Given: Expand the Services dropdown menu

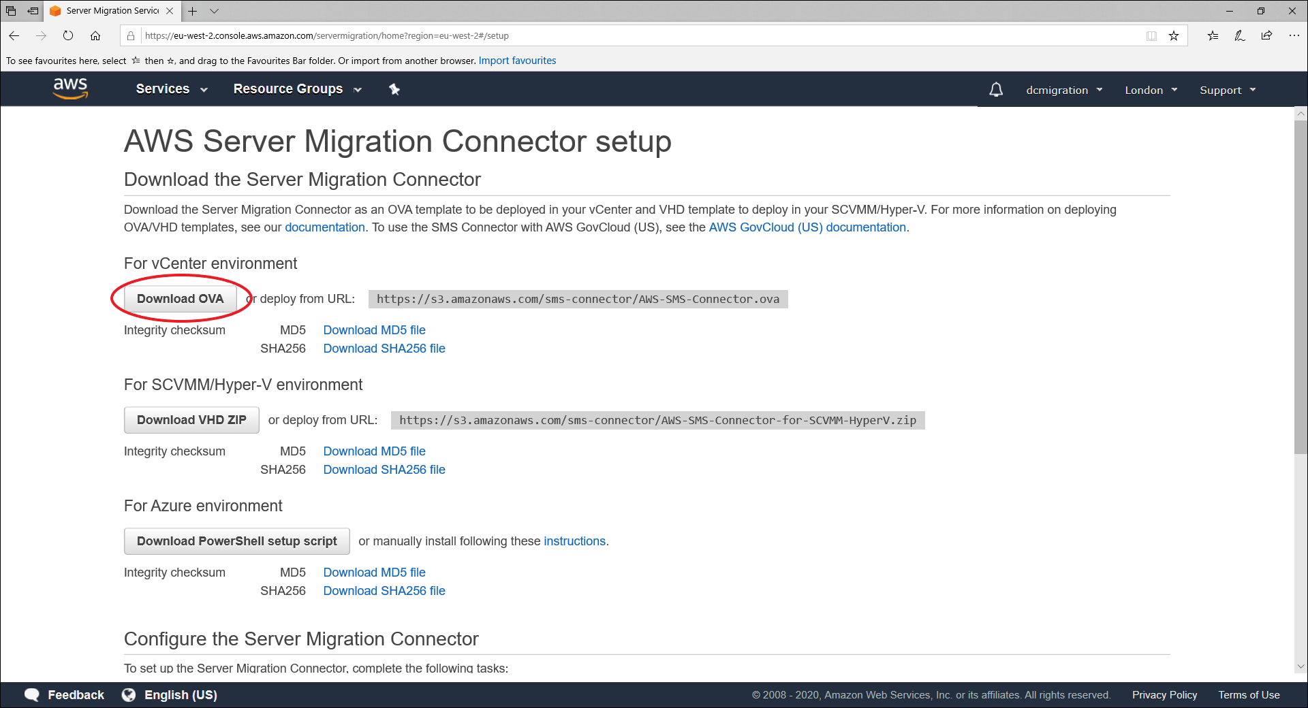Looking at the screenshot, I should pos(171,89).
